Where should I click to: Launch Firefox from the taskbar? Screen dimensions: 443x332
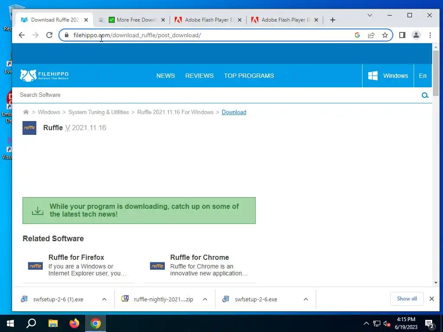(74, 323)
